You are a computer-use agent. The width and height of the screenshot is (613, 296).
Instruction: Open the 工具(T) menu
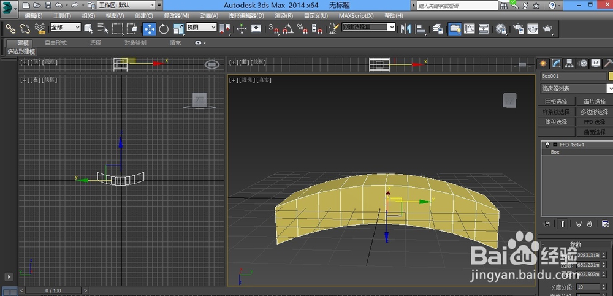pyautogui.click(x=62, y=16)
